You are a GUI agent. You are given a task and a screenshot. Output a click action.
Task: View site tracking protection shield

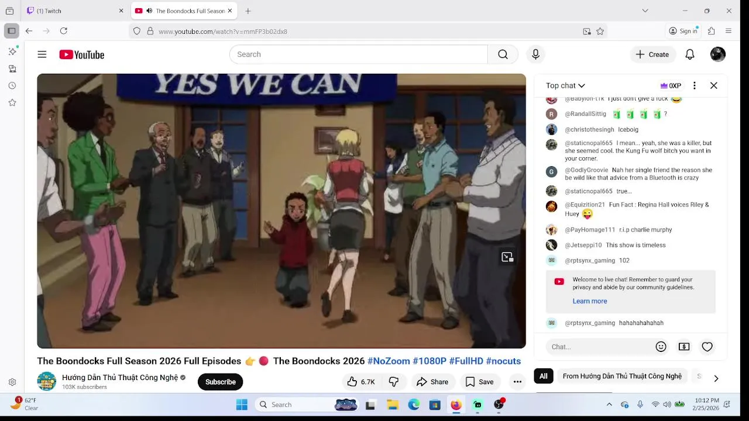(x=137, y=31)
